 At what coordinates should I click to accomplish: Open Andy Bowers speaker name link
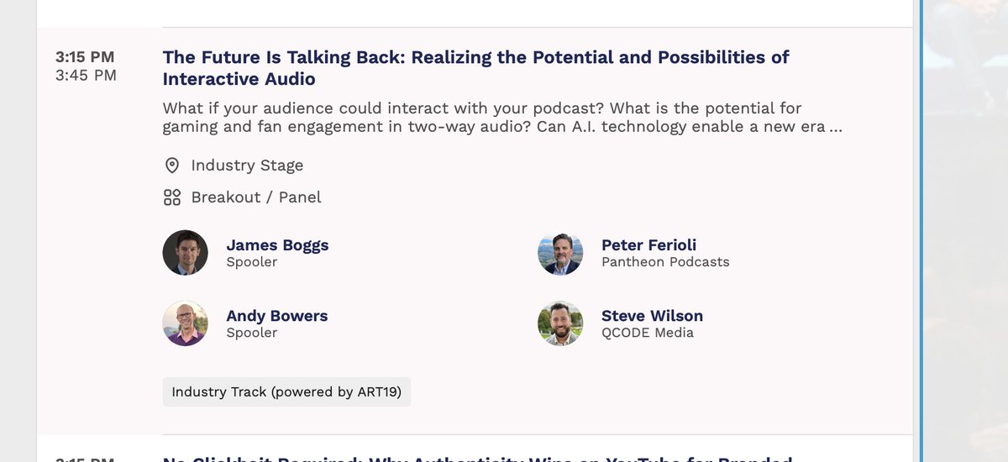point(277,316)
